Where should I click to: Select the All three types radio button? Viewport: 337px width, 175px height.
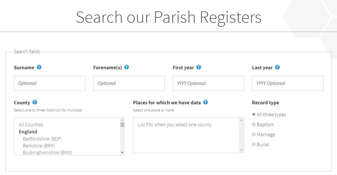(x=254, y=115)
